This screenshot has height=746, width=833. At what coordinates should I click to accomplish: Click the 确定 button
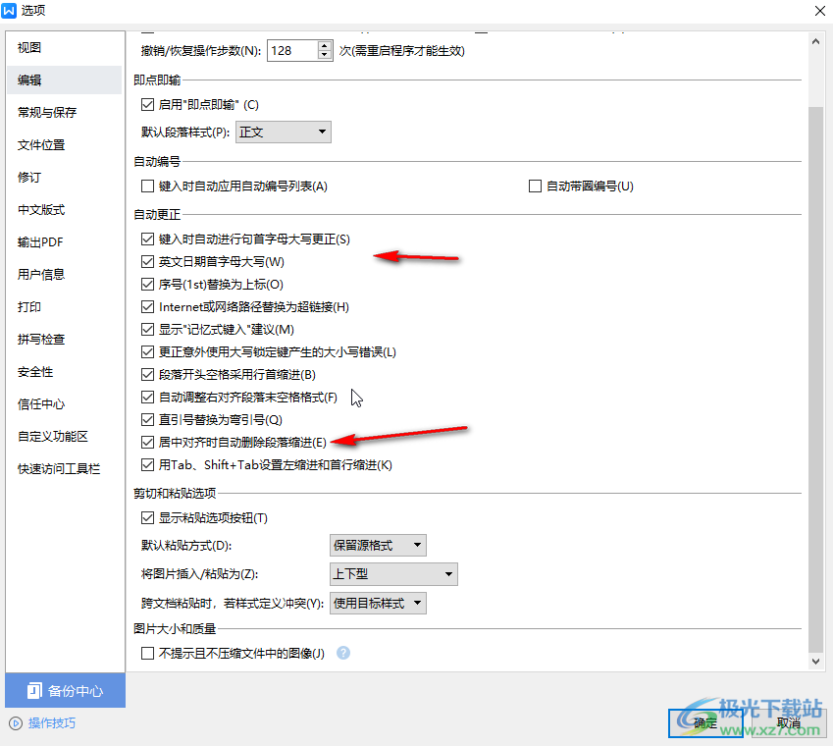[x=703, y=723]
